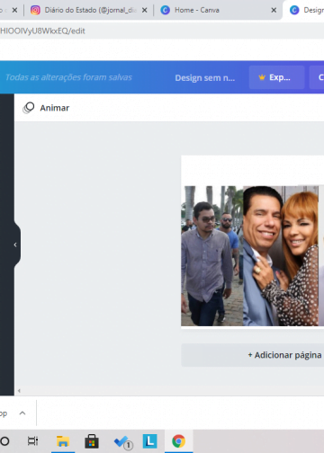Open the L app on taskbar

tap(149, 441)
